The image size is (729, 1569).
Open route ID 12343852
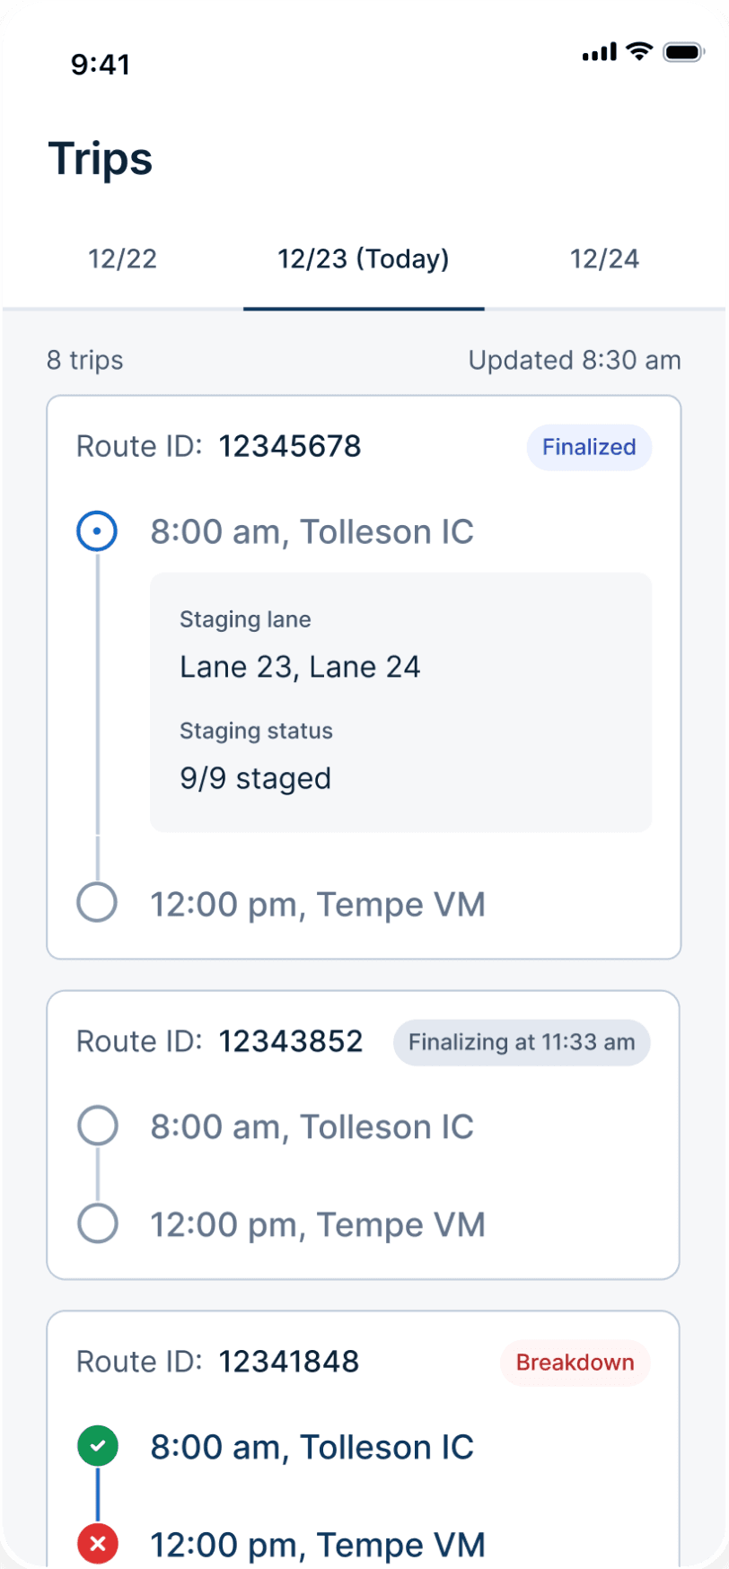(x=291, y=1041)
